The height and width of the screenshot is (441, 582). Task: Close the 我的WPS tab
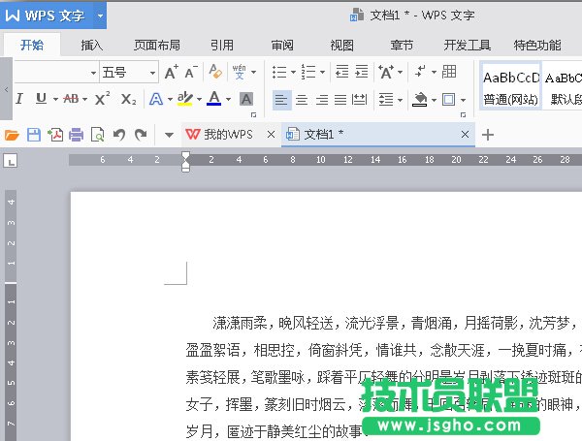point(271,135)
